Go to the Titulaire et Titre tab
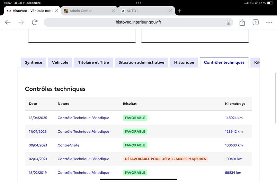 tap(93, 62)
